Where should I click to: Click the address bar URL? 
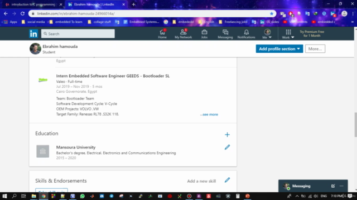tap(76, 13)
